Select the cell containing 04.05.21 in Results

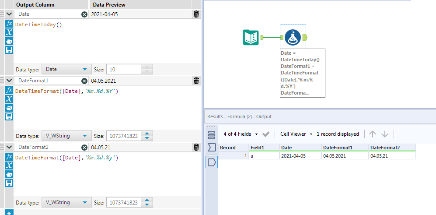(392, 156)
